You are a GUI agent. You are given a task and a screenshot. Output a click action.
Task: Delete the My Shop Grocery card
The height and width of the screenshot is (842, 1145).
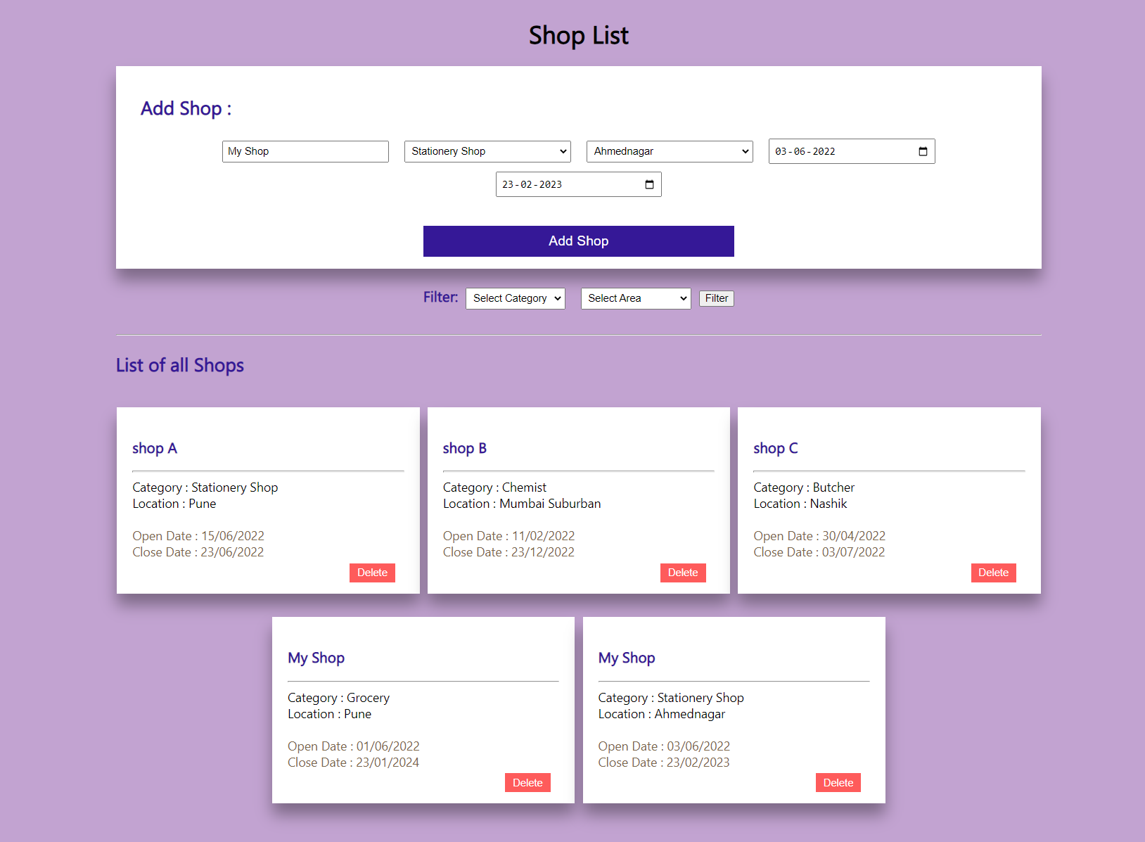pyautogui.click(x=527, y=783)
